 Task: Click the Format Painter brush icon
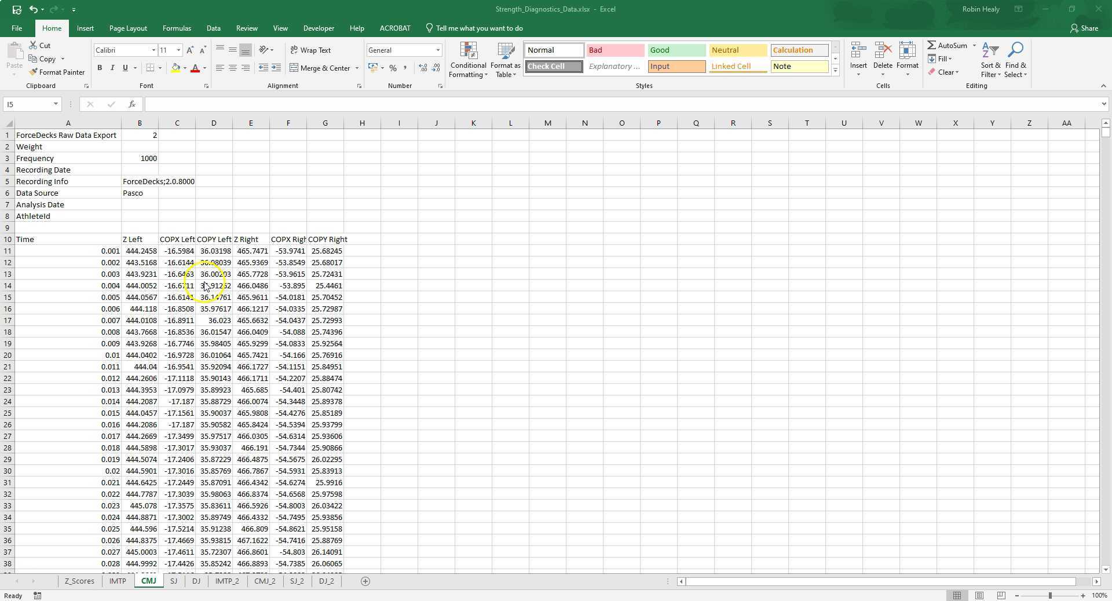33,72
